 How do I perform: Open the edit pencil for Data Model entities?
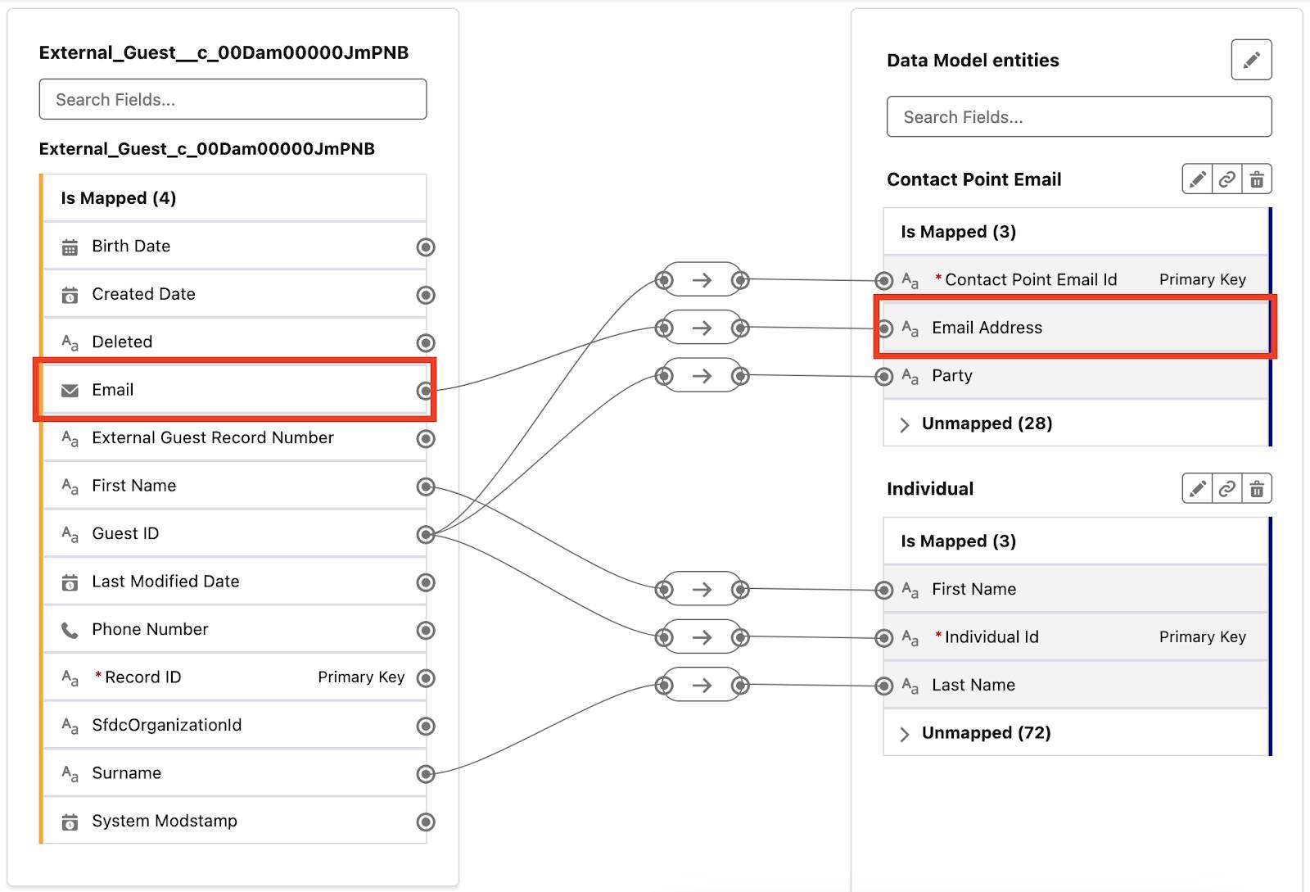1250,59
